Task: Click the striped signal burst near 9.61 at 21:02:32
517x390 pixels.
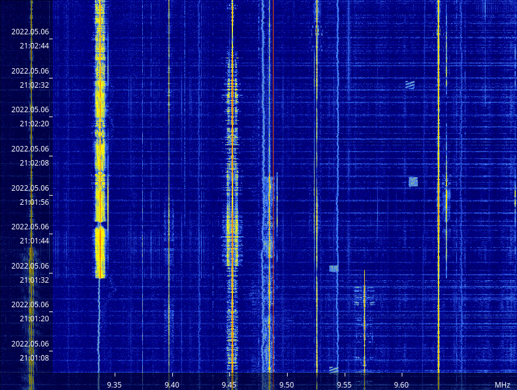Action: tap(410, 85)
